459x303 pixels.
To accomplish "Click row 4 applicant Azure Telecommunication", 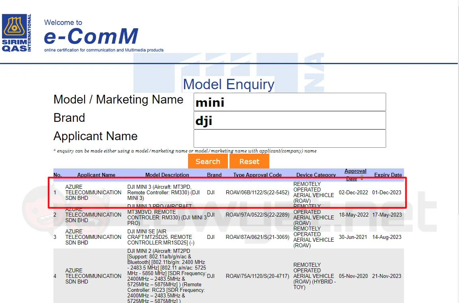I will (93, 276).
